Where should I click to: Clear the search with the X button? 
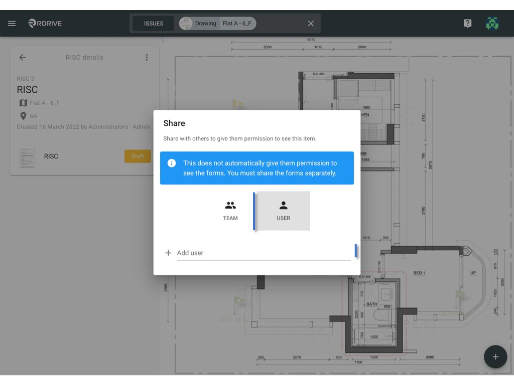click(310, 23)
